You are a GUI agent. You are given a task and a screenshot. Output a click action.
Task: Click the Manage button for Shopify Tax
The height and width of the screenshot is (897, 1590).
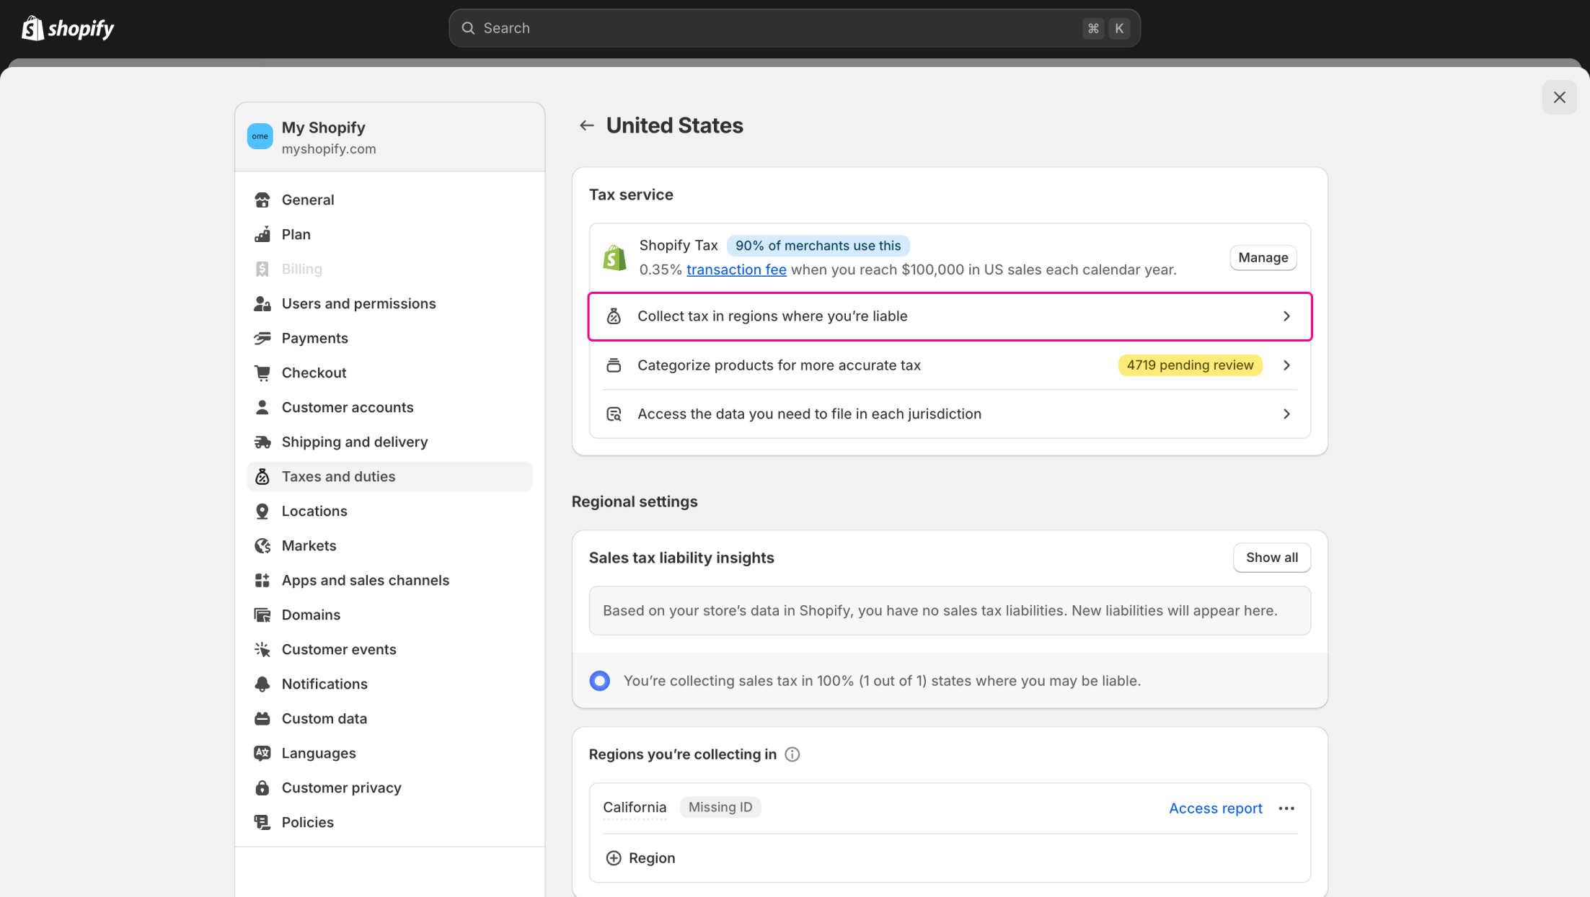point(1263,258)
